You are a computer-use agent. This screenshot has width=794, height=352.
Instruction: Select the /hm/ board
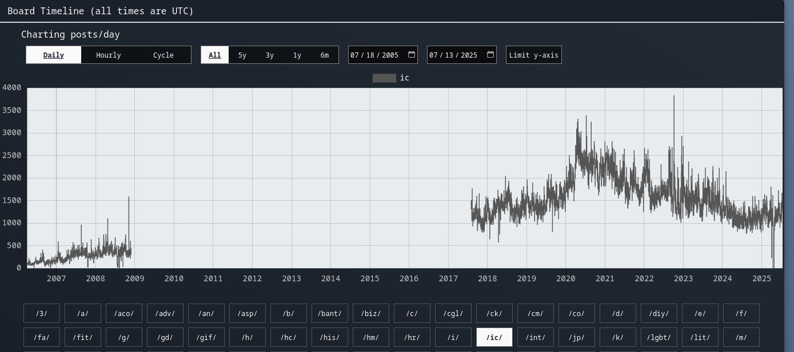tap(371, 337)
